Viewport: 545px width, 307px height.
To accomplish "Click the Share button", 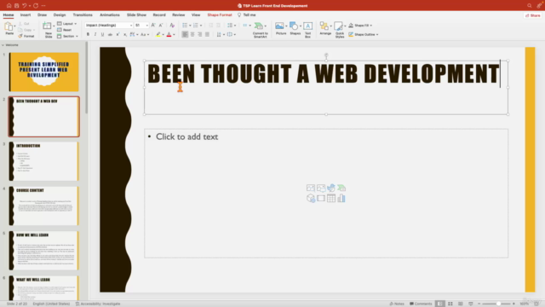I will pyautogui.click(x=533, y=15).
